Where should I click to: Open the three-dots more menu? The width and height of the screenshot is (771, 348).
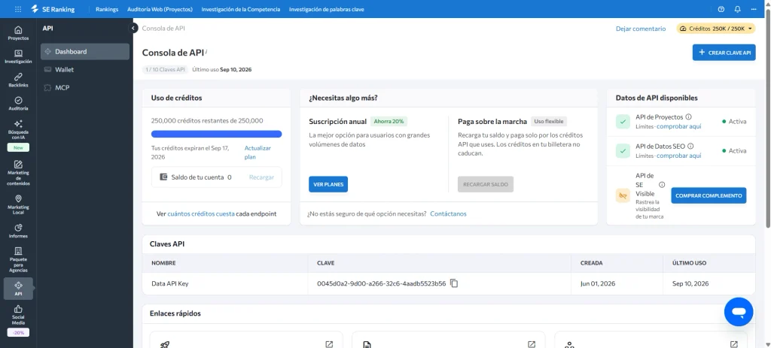(754, 9)
